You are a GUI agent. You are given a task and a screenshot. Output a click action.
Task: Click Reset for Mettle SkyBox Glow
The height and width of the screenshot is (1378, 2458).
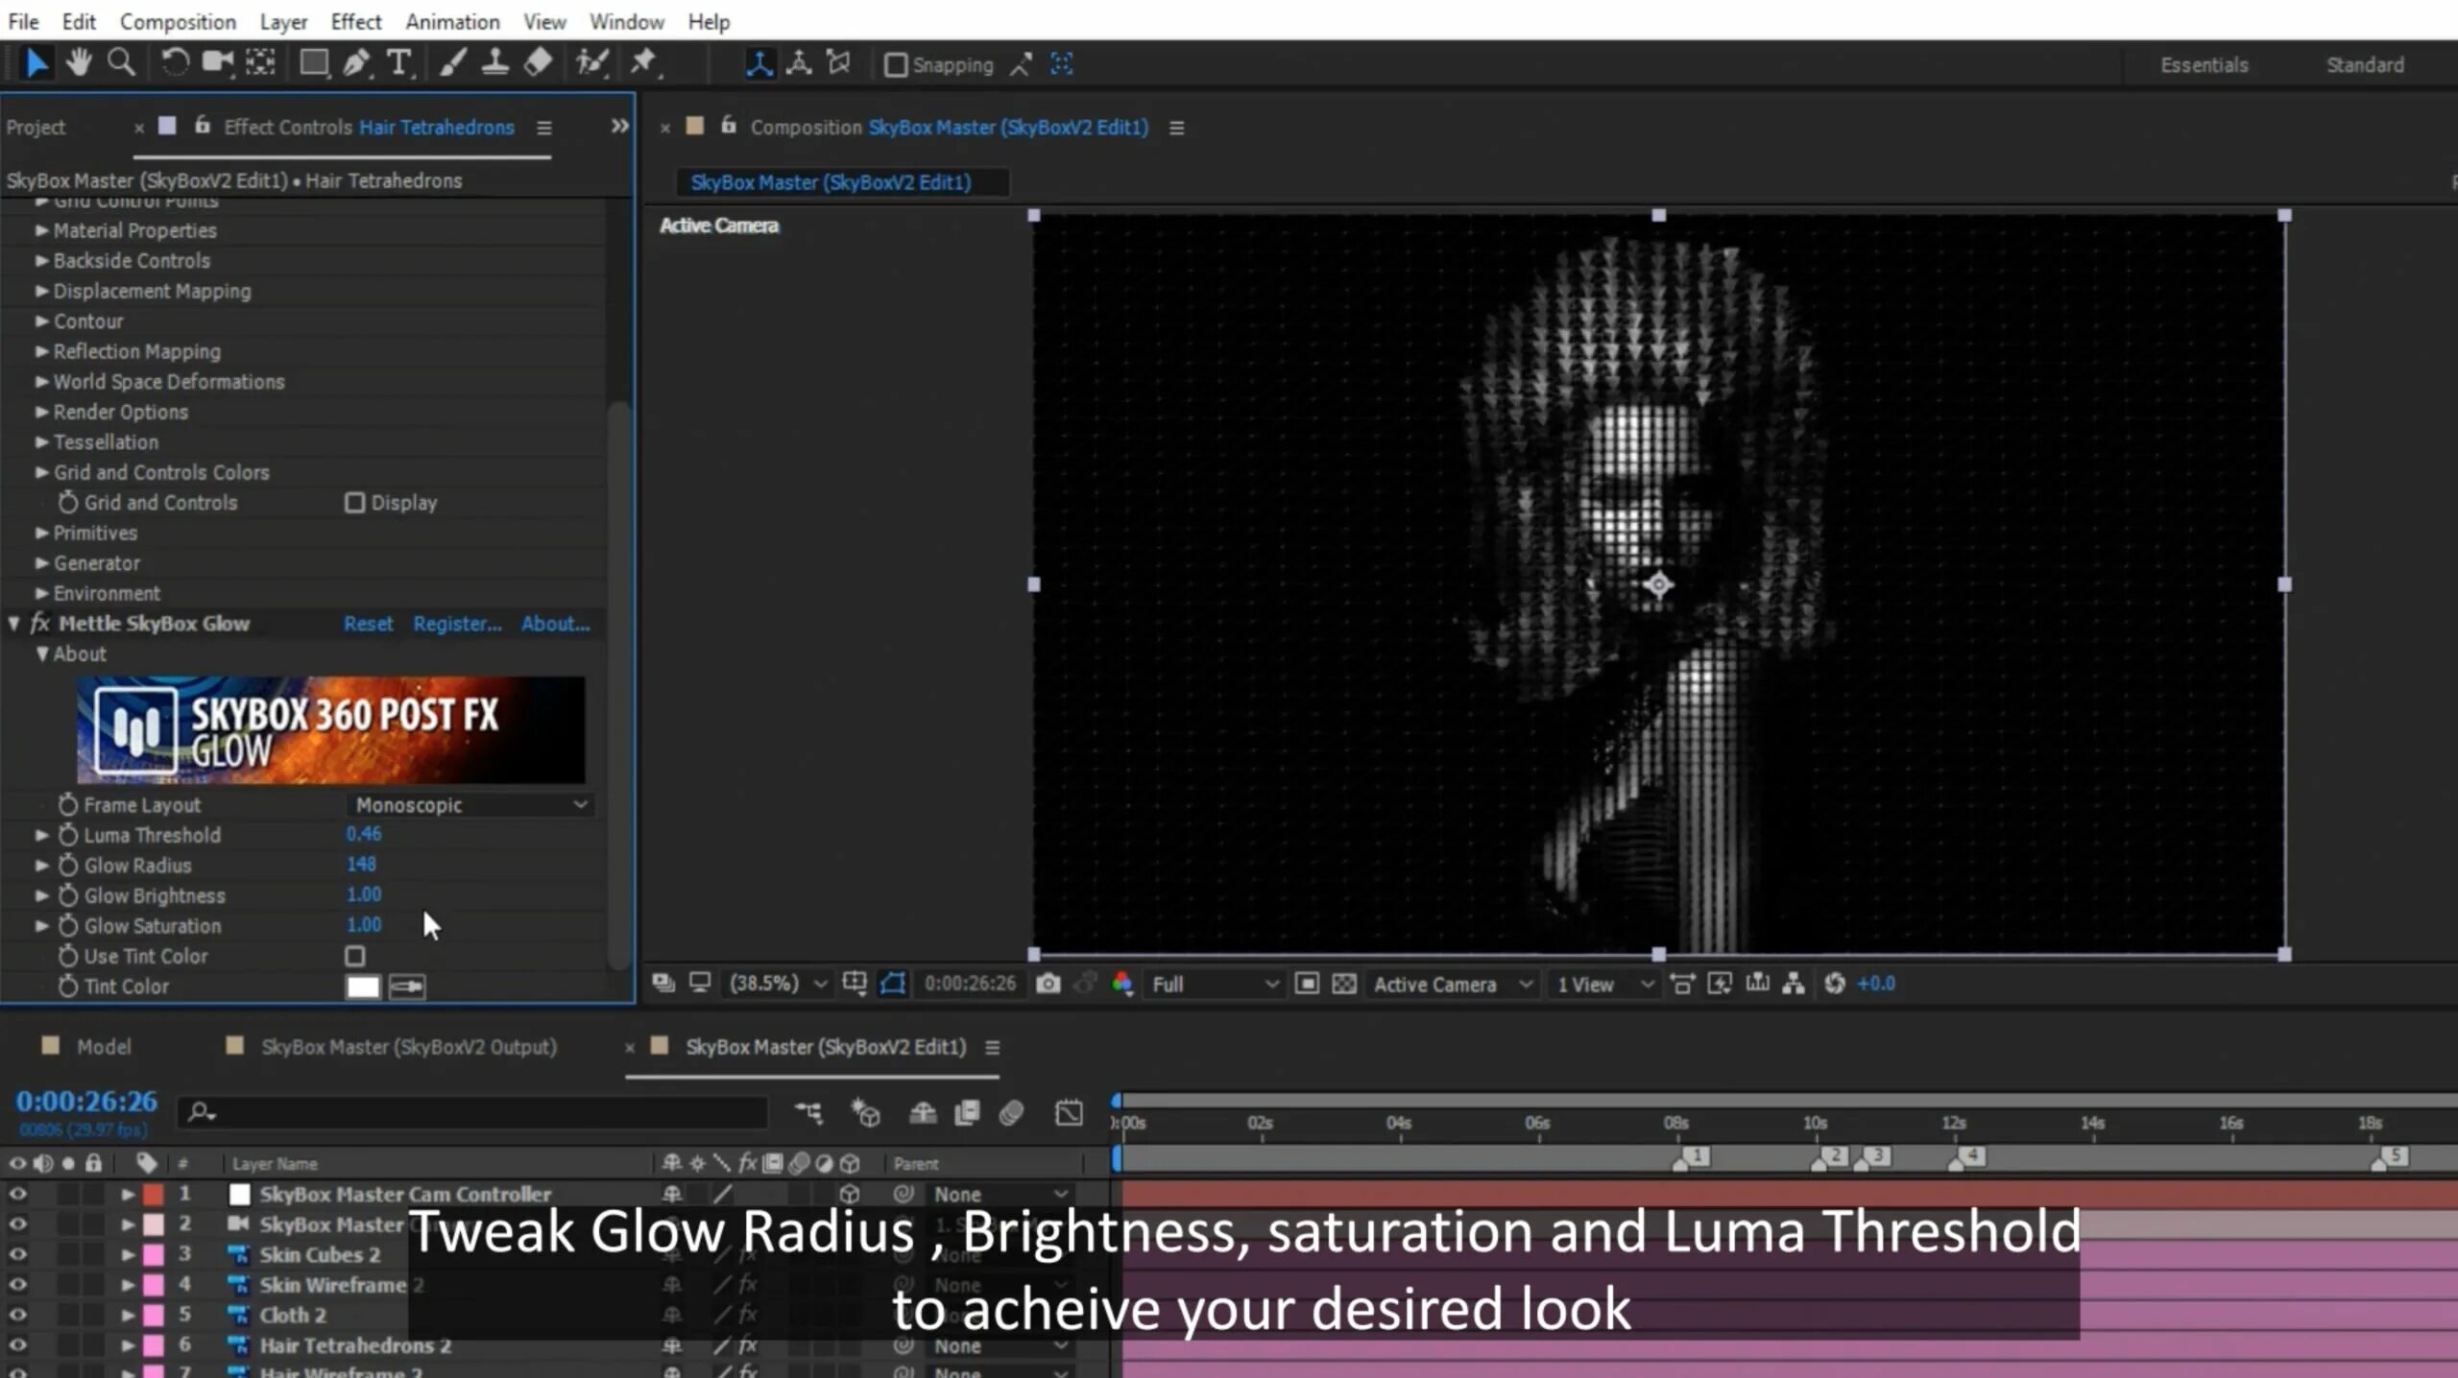click(x=368, y=624)
